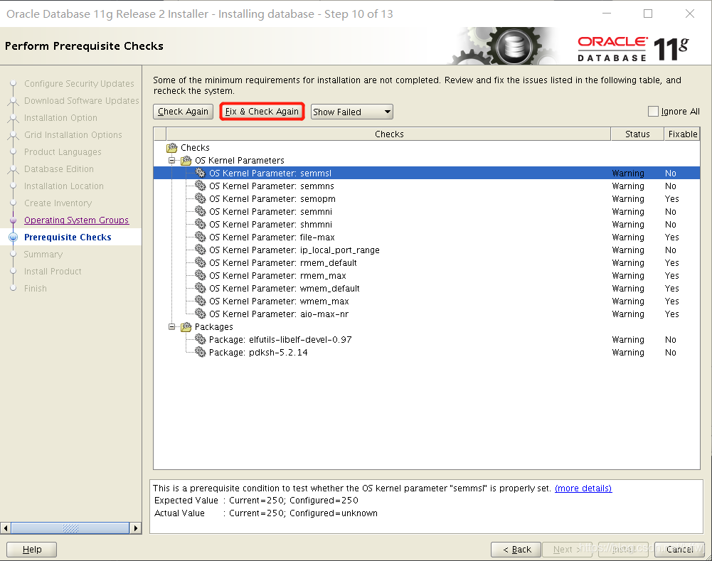This screenshot has height=561, width=712.
Task: Click the gear icon beside semopm parameter
Action: [x=201, y=198]
